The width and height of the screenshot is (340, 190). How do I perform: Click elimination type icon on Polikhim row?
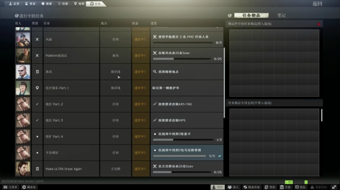(x=37, y=55)
